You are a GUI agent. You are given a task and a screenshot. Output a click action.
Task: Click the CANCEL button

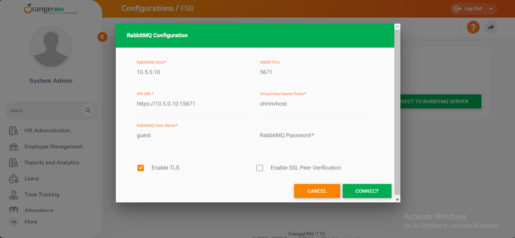[317, 191]
